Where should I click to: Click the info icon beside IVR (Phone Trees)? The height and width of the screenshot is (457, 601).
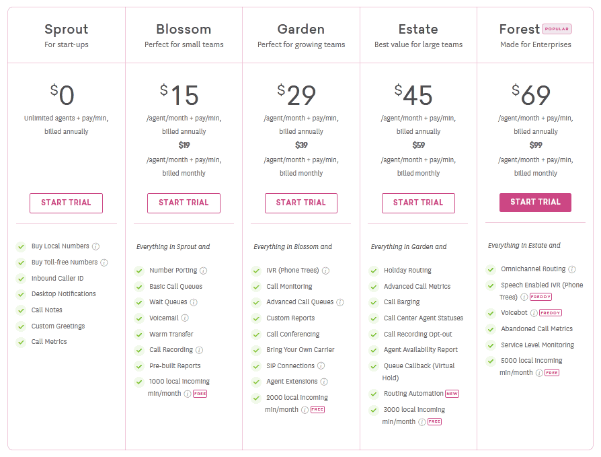point(326,271)
